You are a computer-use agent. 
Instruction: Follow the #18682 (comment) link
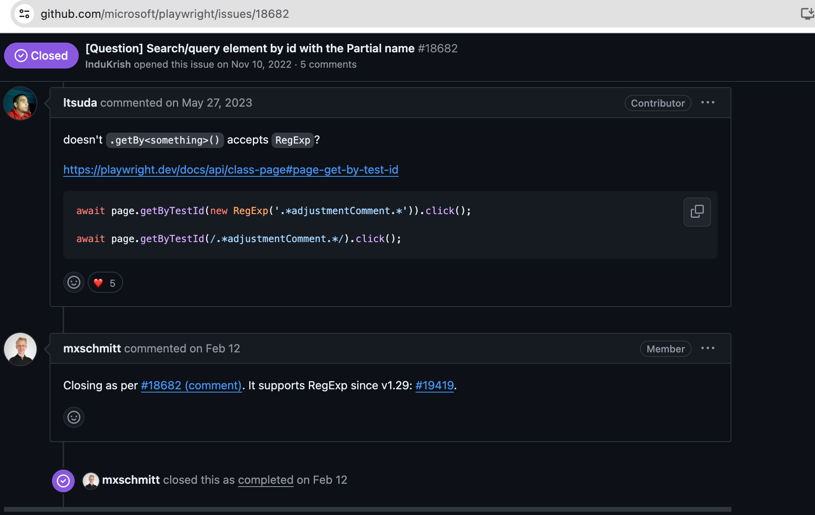pyautogui.click(x=191, y=386)
